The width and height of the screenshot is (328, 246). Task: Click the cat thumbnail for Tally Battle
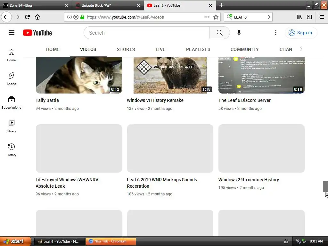pos(79,75)
